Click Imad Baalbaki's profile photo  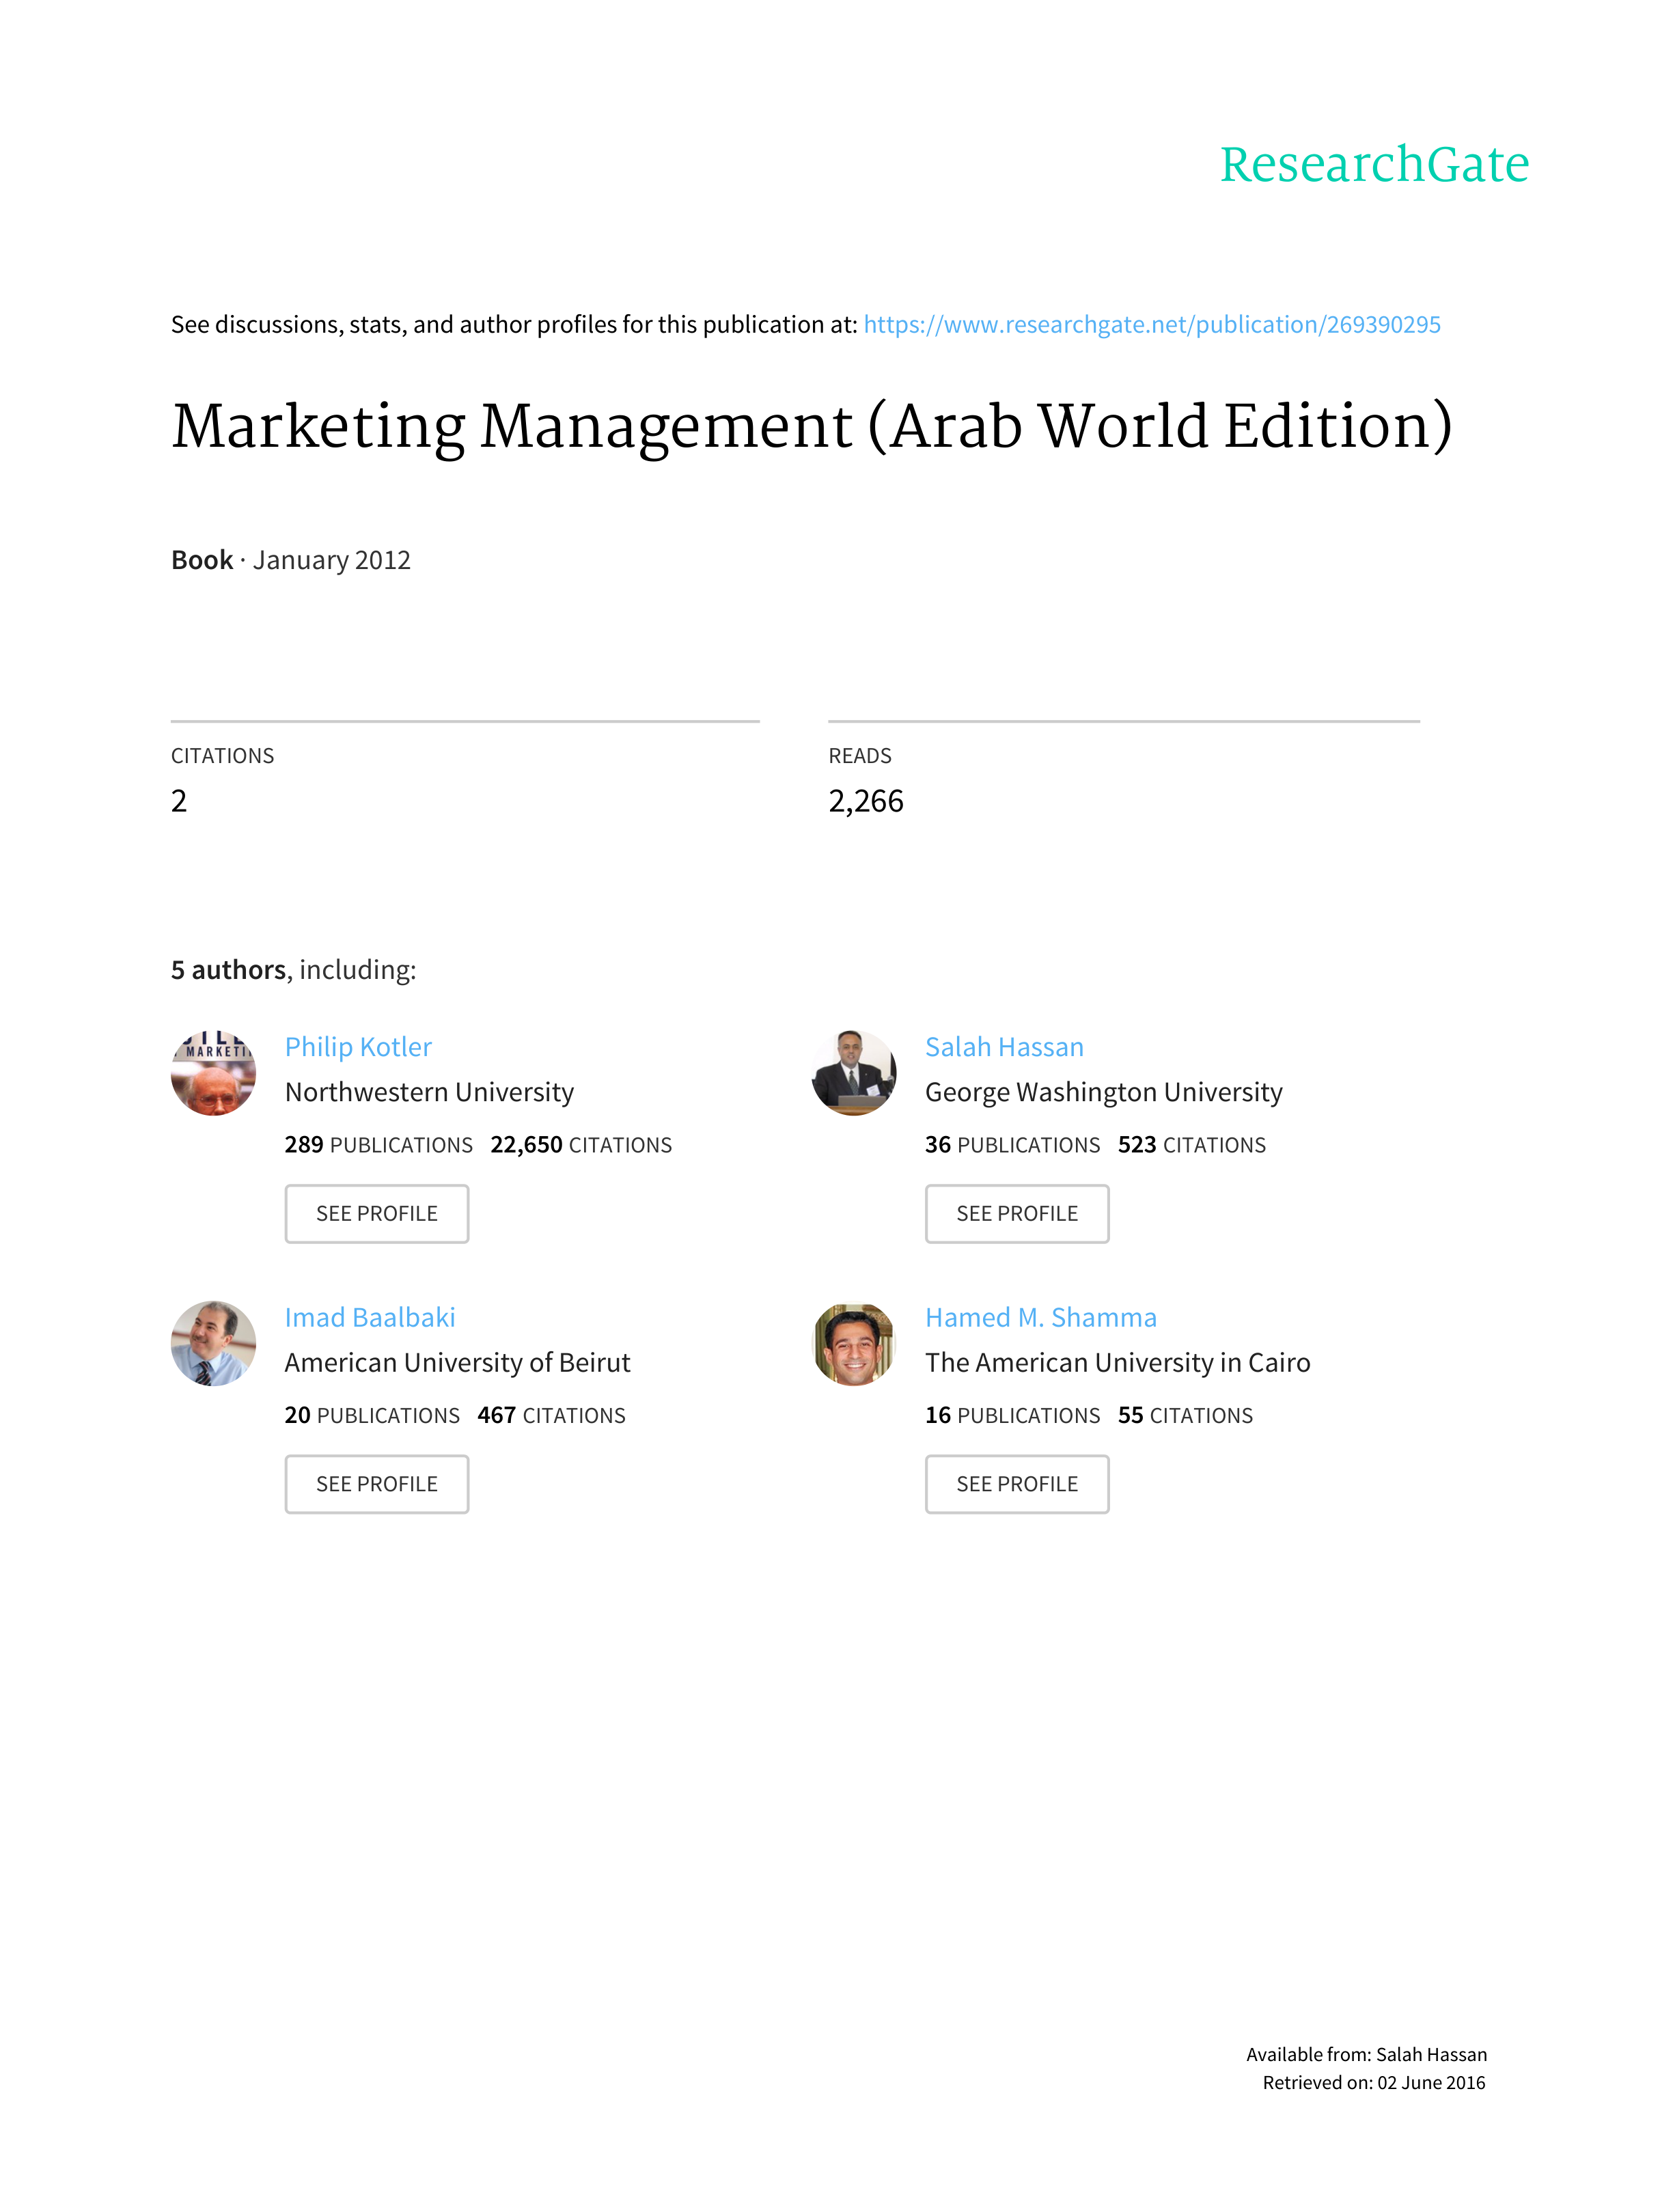[213, 1343]
